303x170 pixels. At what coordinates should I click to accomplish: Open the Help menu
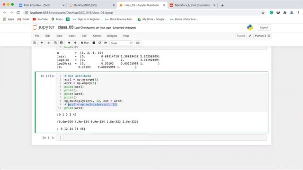(x=126, y=36)
